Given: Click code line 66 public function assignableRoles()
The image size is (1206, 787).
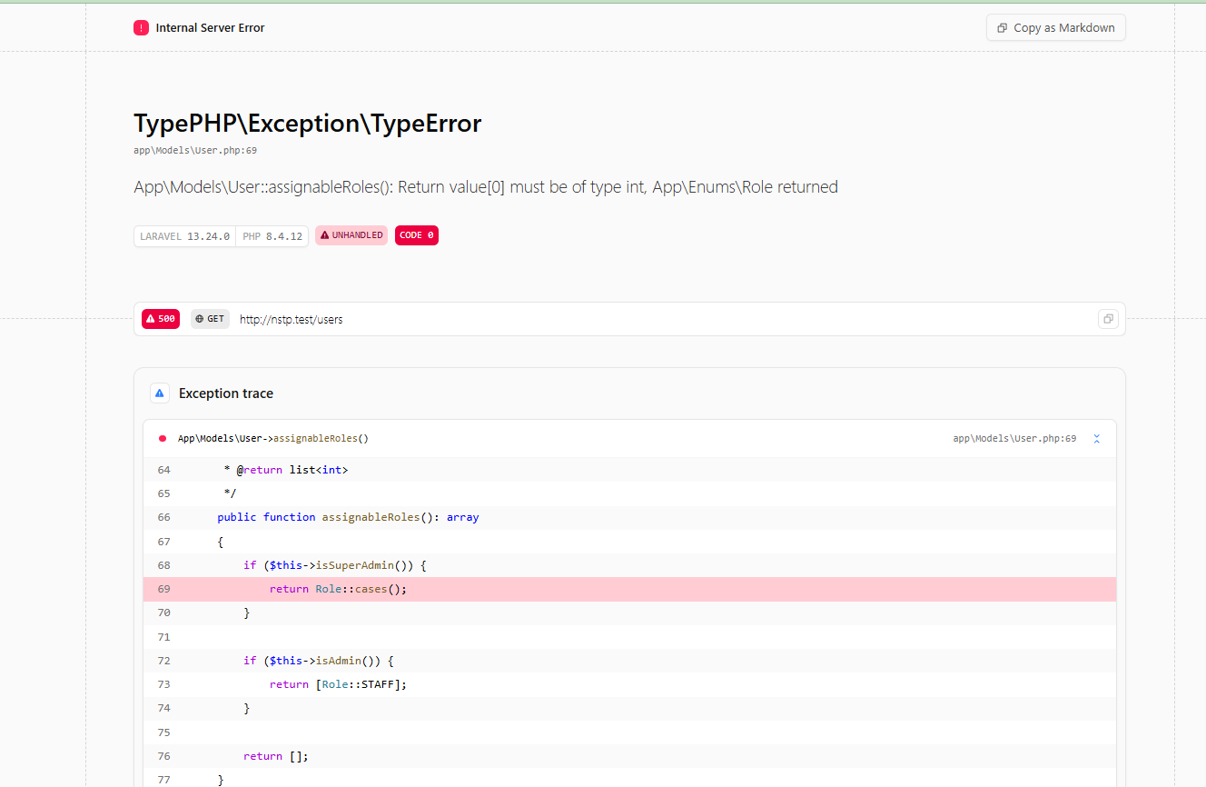Looking at the screenshot, I should [x=629, y=517].
